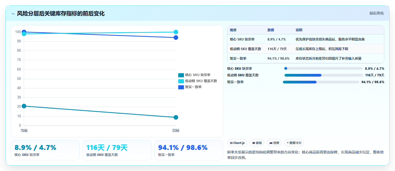
Task: Click the 维度 table column header
Action: 233,30
